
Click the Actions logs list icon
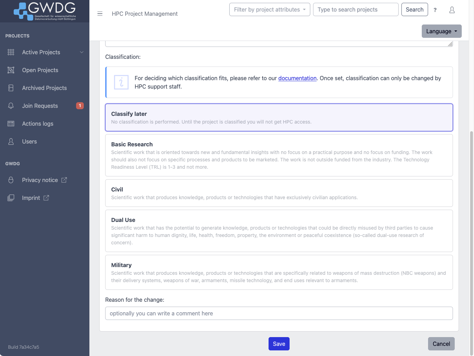pos(11,124)
